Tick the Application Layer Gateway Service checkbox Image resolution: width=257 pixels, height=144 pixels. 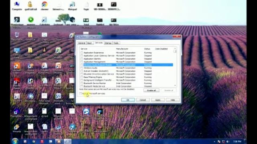(x=82, y=56)
